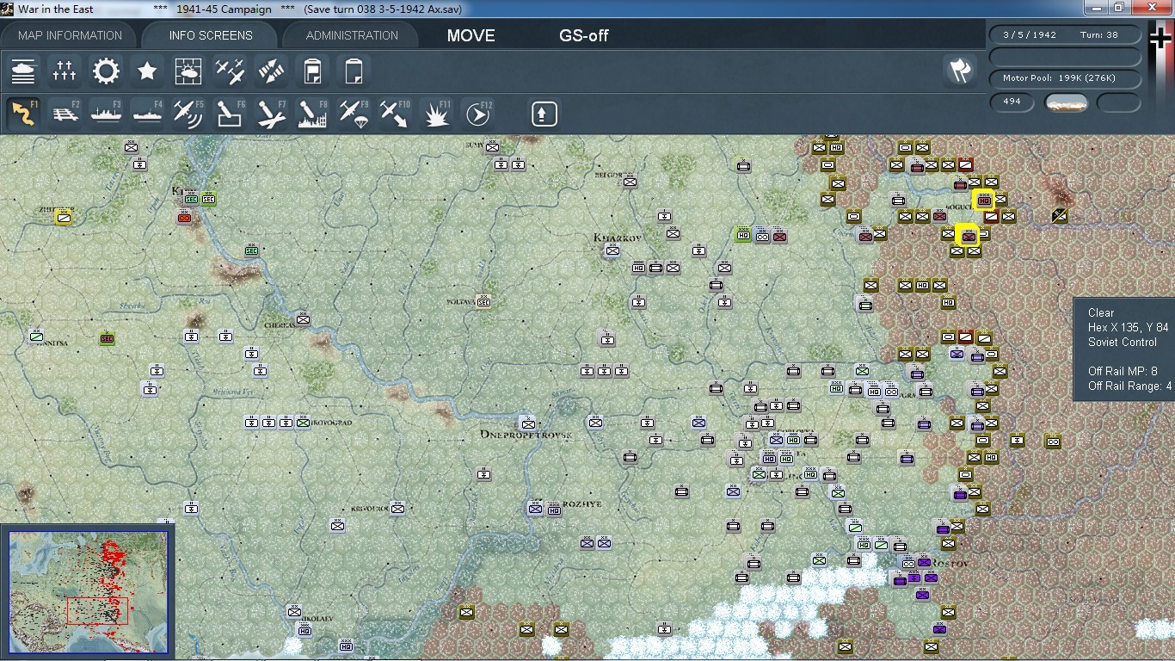1175x661 pixels.
Task: Select F1 move mode icon
Action: [x=23, y=114]
